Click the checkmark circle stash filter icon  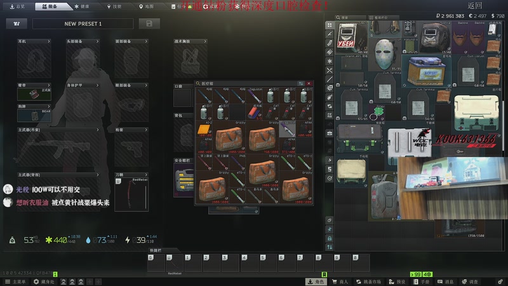(330, 178)
